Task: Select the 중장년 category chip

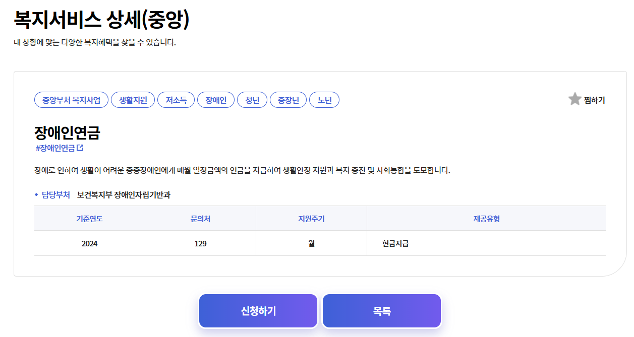Action: click(288, 99)
